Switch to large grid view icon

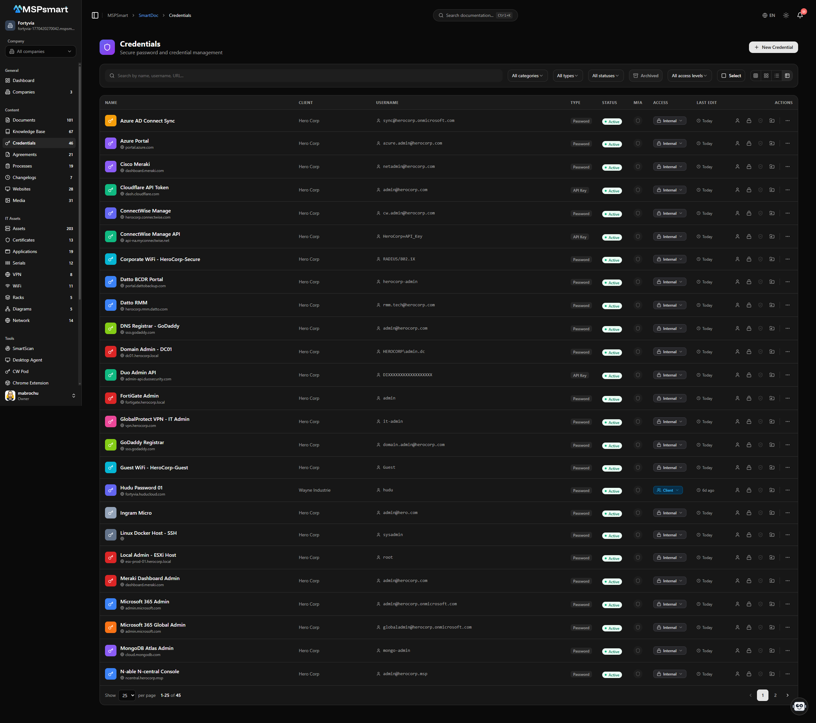[766, 75]
